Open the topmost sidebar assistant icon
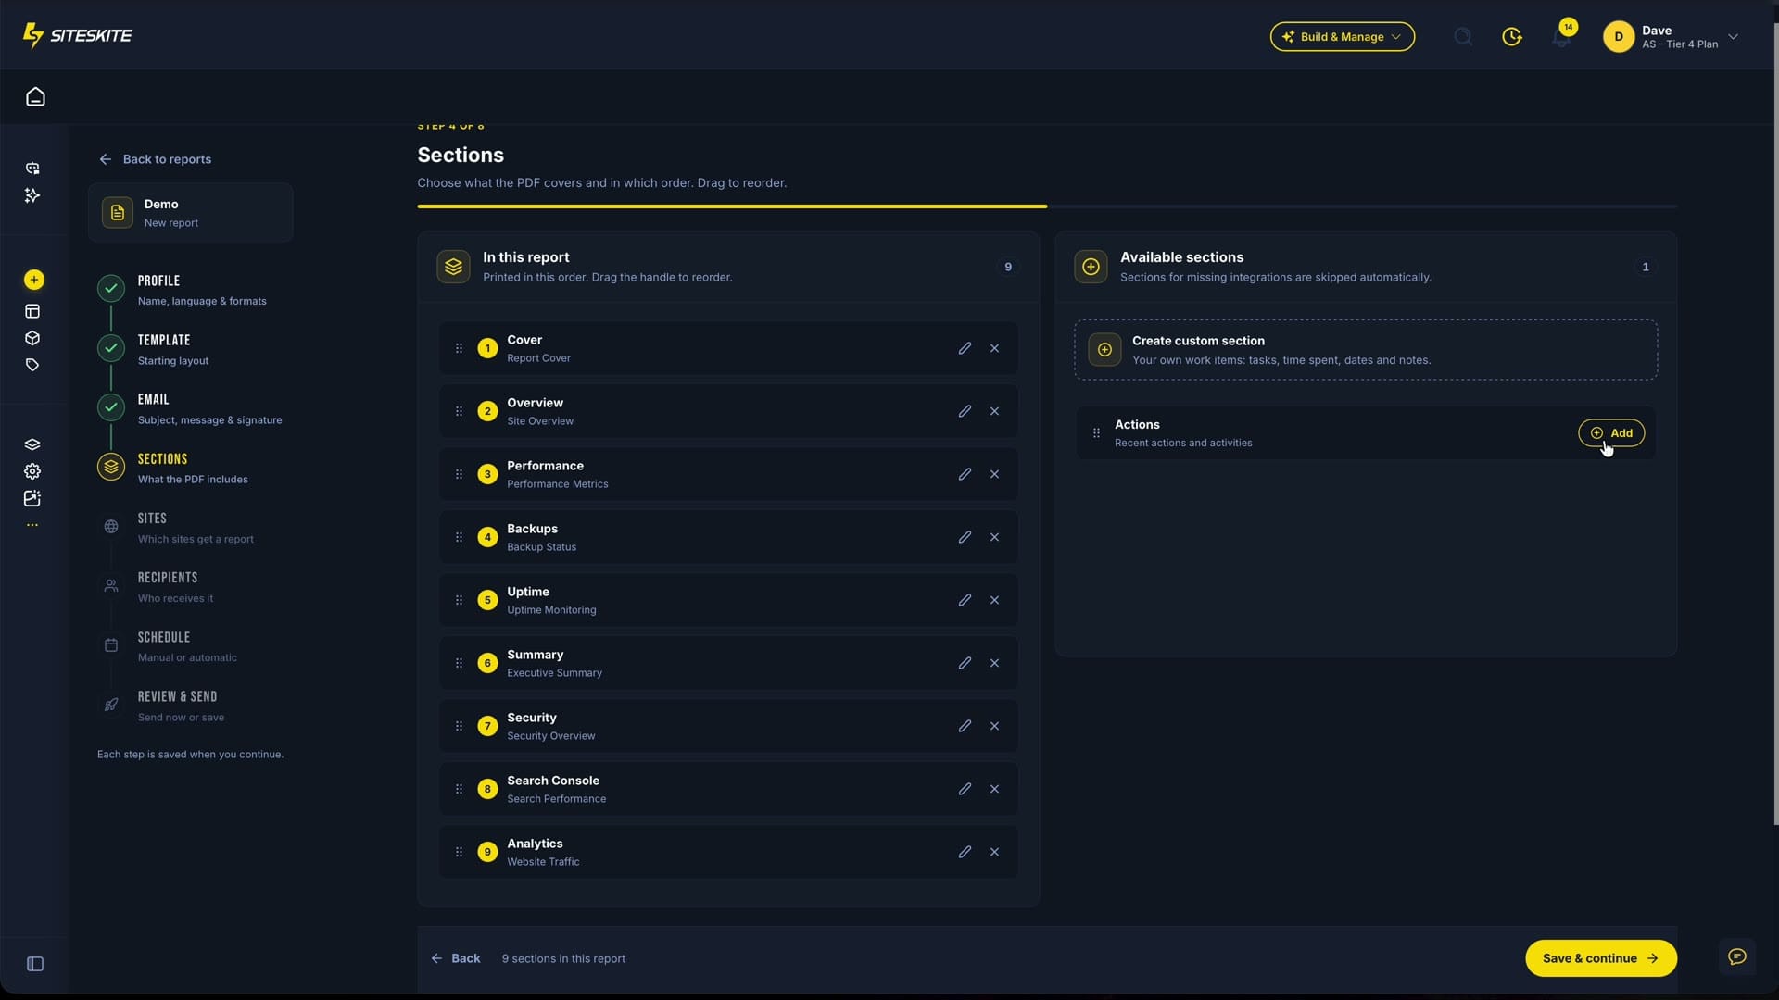 pos(32,169)
